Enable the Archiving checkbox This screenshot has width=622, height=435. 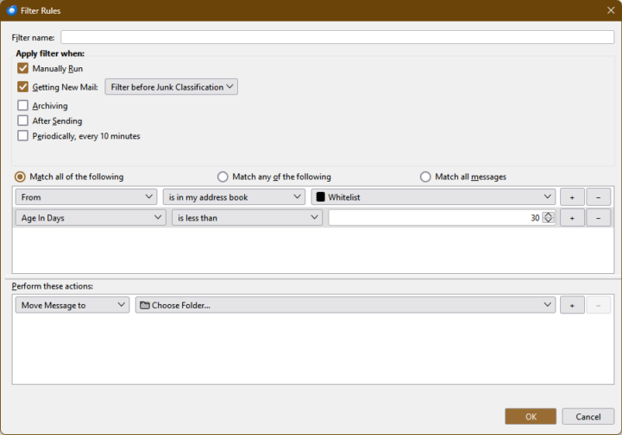23,105
